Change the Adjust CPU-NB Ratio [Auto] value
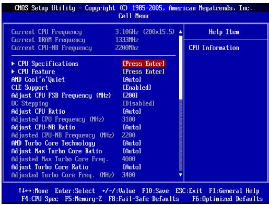Viewport: 269px width, 205px height. click(132, 127)
